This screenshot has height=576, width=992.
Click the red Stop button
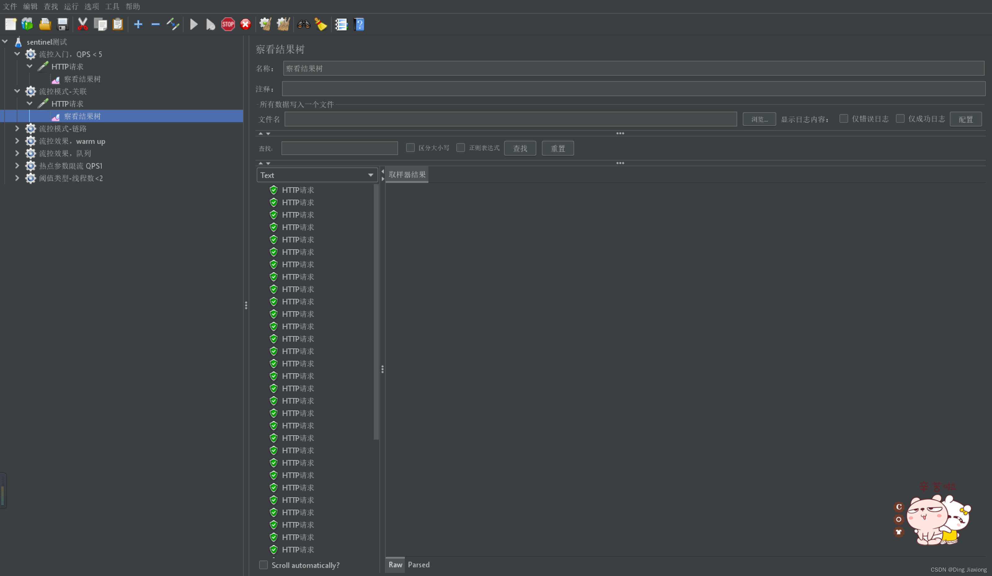(227, 24)
